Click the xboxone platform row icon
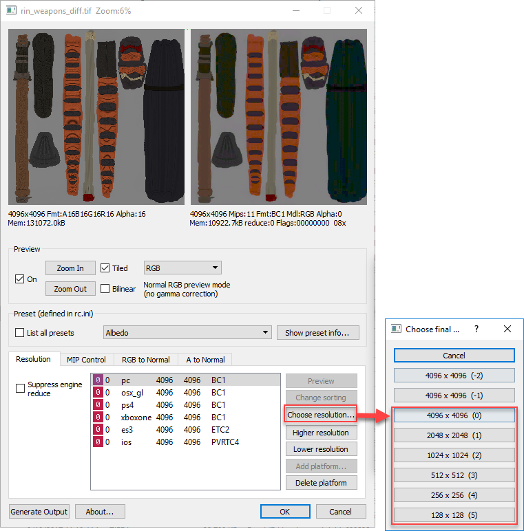Image resolution: width=524 pixels, height=531 pixels. [98, 418]
